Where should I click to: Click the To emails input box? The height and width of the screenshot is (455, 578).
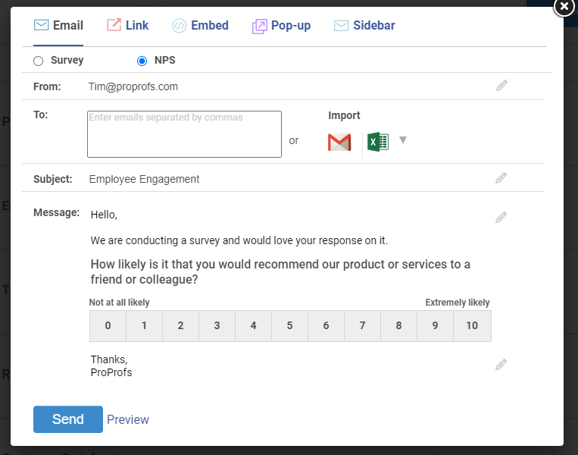(x=184, y=134)
